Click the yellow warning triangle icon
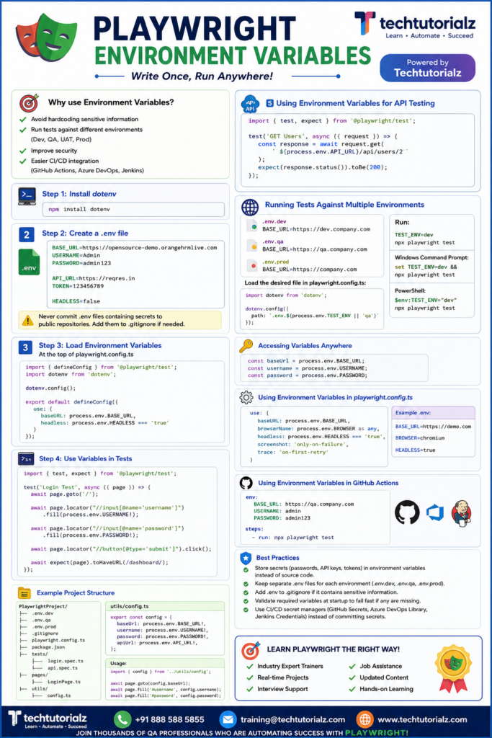 tap(28, 321)
